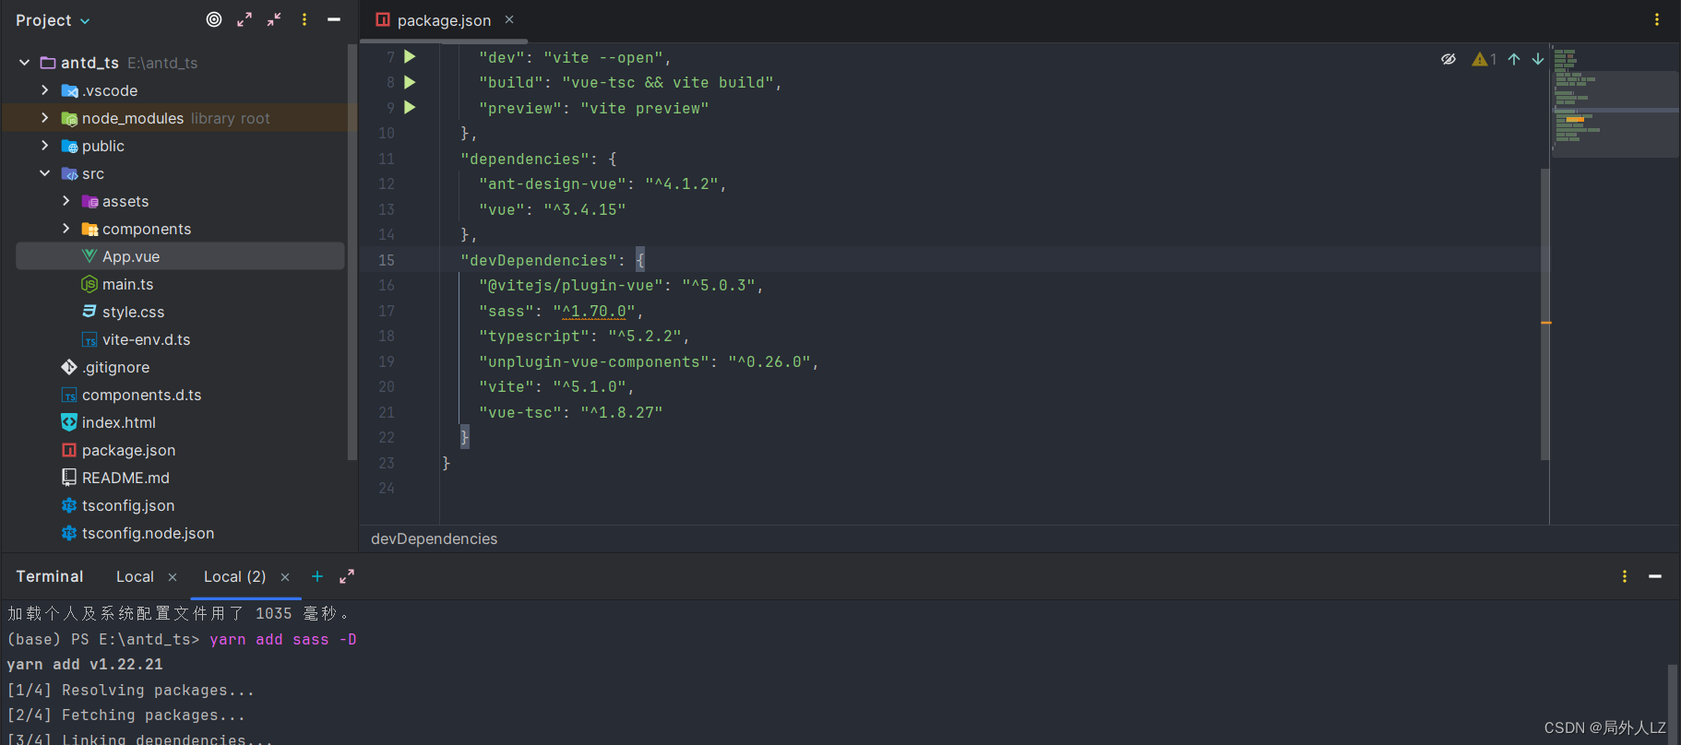Select App.vue in project tree

[180, 256]
